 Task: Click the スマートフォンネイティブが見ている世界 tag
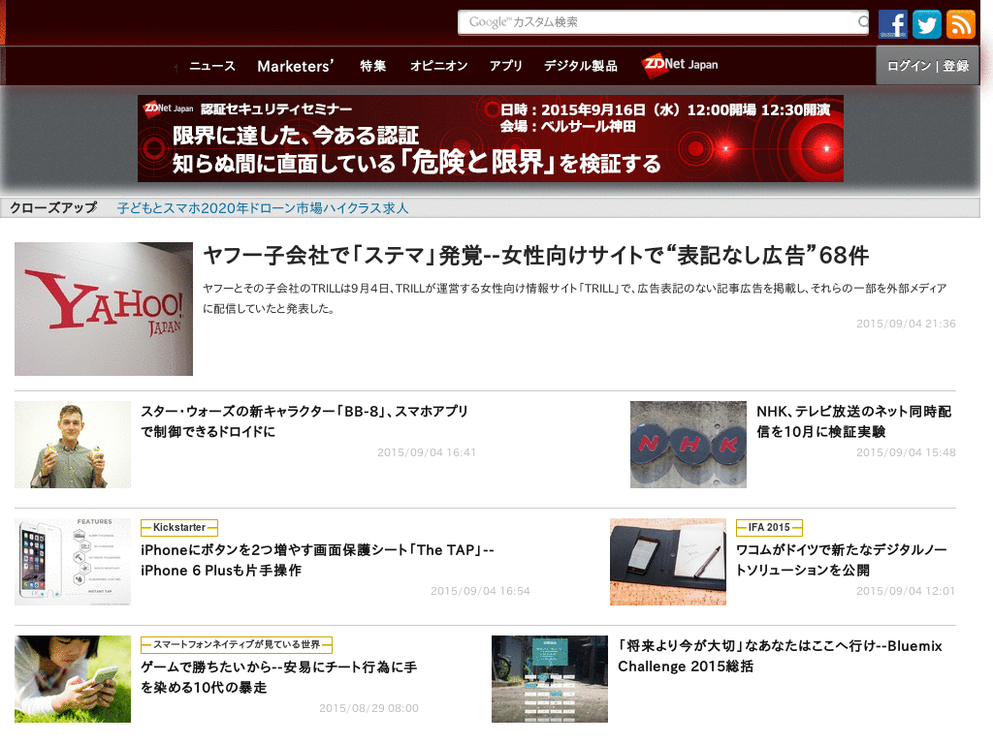237,644
